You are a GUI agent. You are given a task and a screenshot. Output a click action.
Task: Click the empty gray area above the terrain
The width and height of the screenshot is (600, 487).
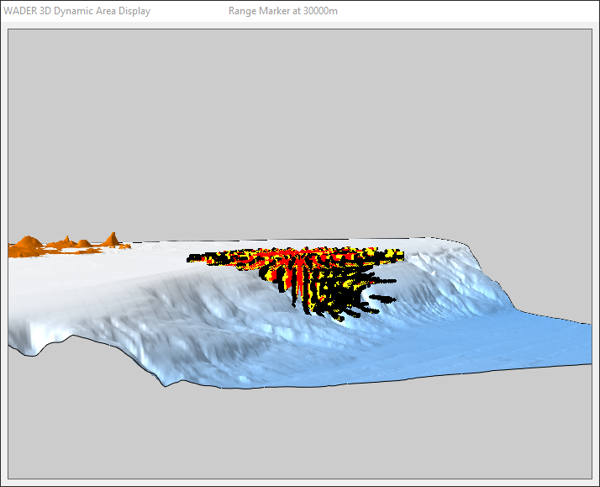294,126
